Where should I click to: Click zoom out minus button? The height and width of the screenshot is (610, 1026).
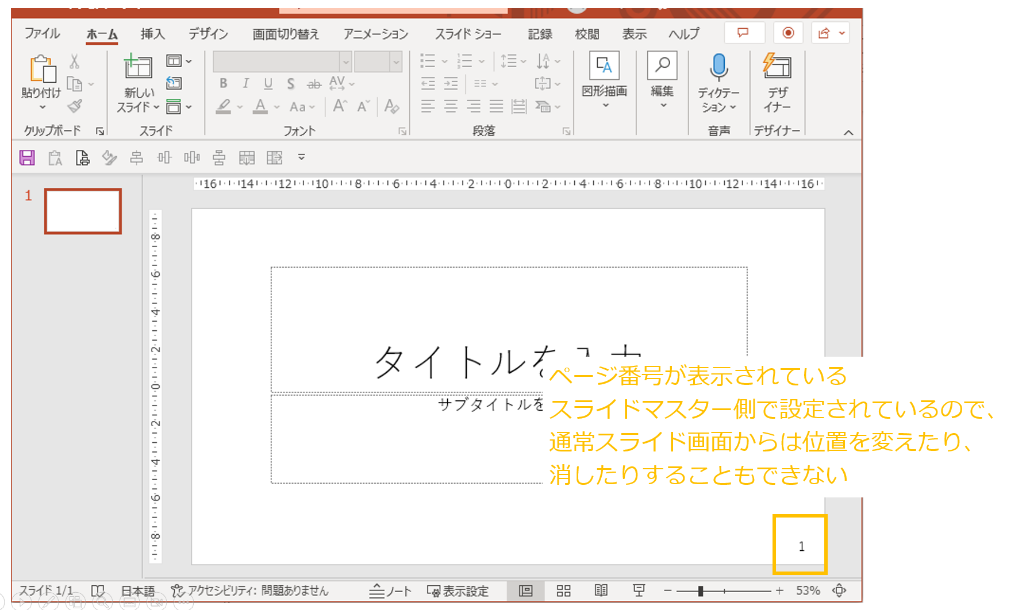667,590
